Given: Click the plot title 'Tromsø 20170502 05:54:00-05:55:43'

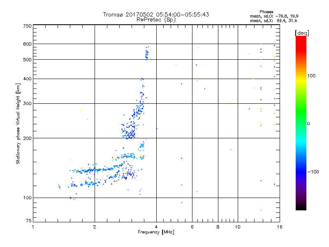Looking at the screenshot, I should point(156,14).
